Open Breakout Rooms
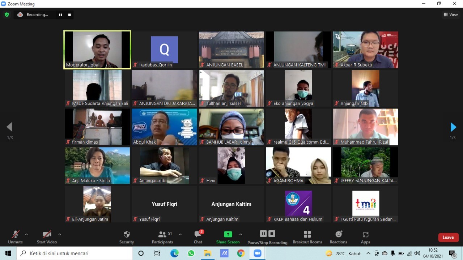Image resolution: width=463 pixels, height=260 pixels. pos(307,237)
